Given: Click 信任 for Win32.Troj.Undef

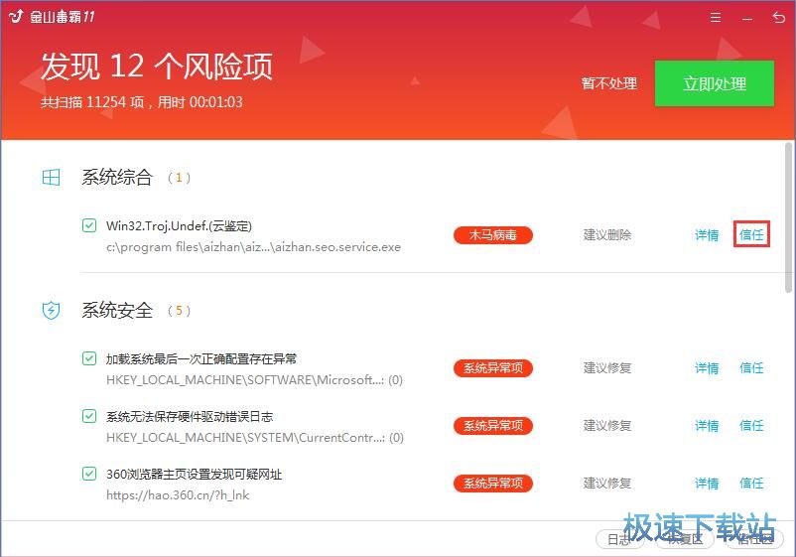Looking at the screenshot, I should point(751,234).
